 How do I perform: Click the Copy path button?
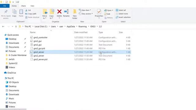click(31, 14)
